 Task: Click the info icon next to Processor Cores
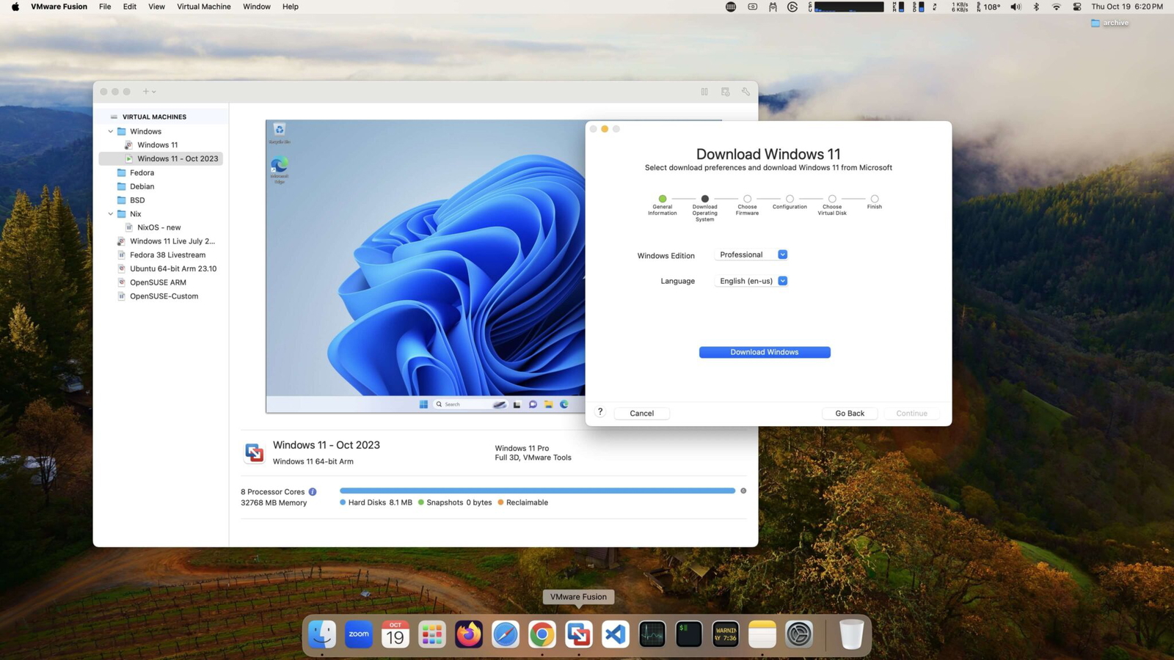313,491
